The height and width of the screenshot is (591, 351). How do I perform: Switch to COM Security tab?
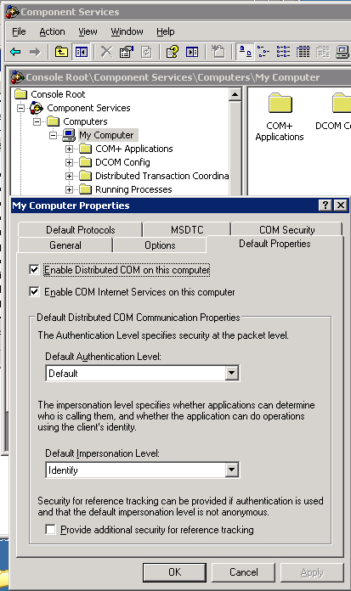tap(287, 229)
